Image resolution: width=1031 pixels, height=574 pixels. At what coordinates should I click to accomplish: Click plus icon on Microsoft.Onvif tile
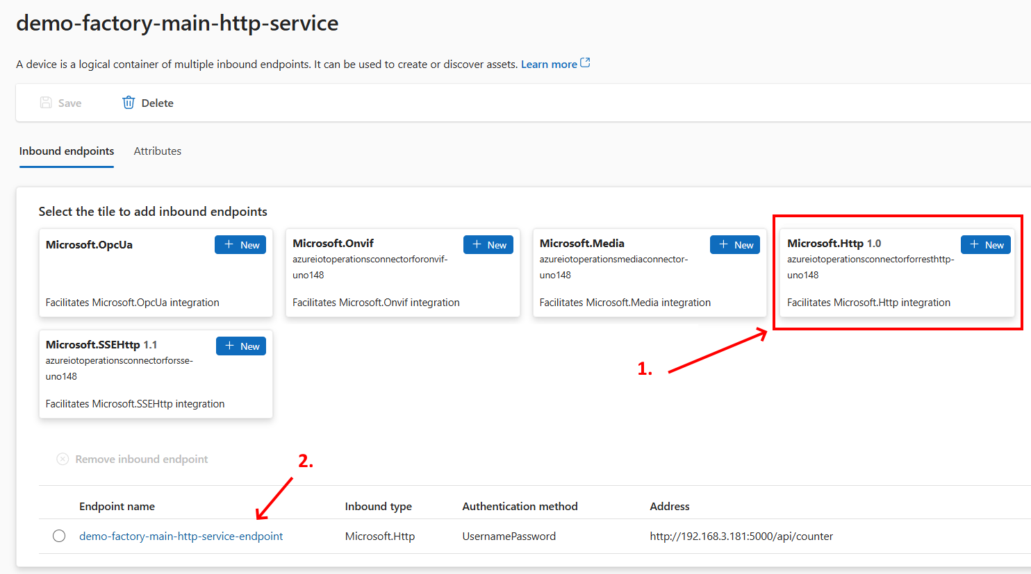[x=477, y=244]
